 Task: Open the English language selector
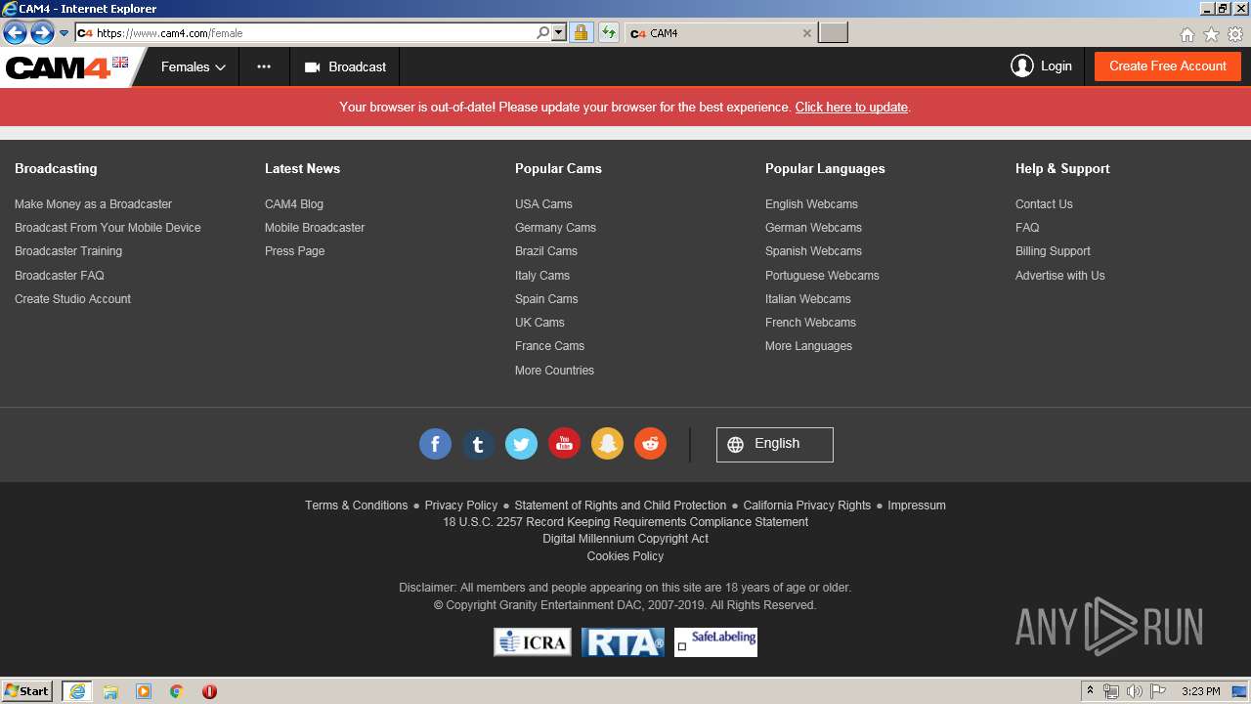774,444
